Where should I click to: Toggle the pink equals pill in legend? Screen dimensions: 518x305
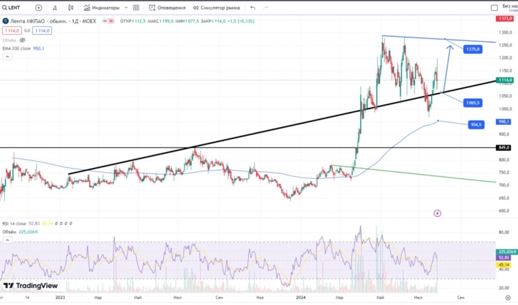pos(111,21)
